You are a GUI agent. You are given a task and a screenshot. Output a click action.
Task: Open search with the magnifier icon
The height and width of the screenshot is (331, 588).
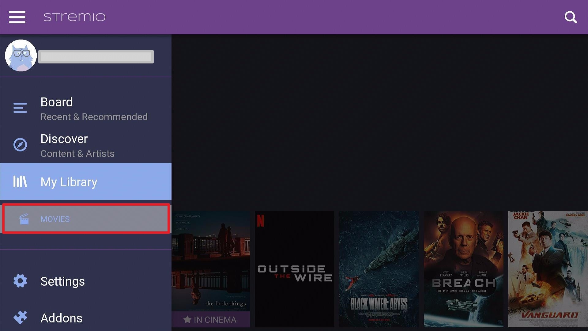571,17
